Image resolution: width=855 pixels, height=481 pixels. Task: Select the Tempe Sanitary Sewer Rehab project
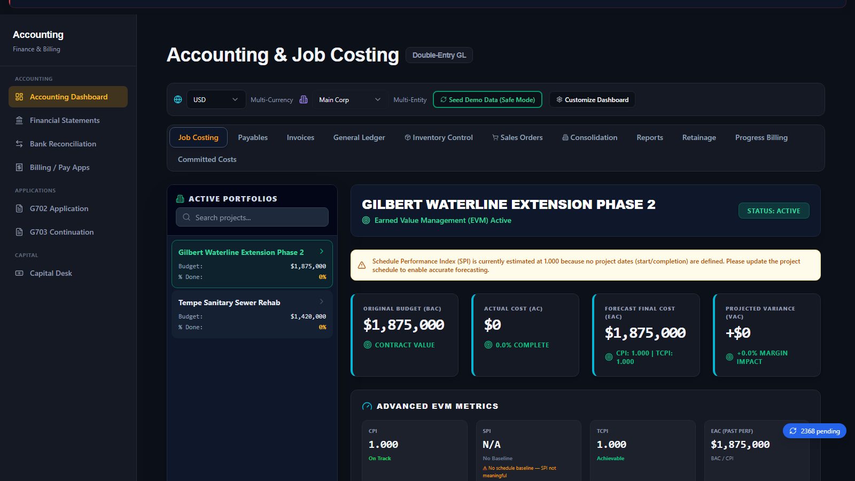pos(252,314)
